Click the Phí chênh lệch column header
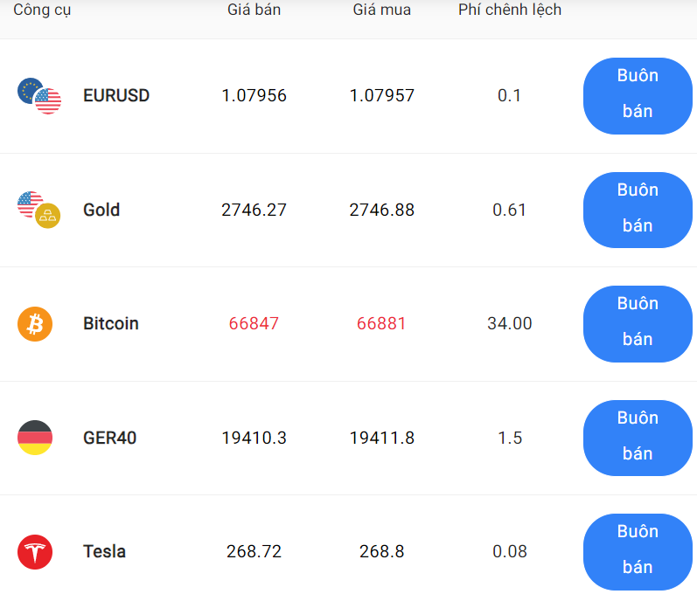The width and height of the screenshot is (697, 594). (510, 10)
